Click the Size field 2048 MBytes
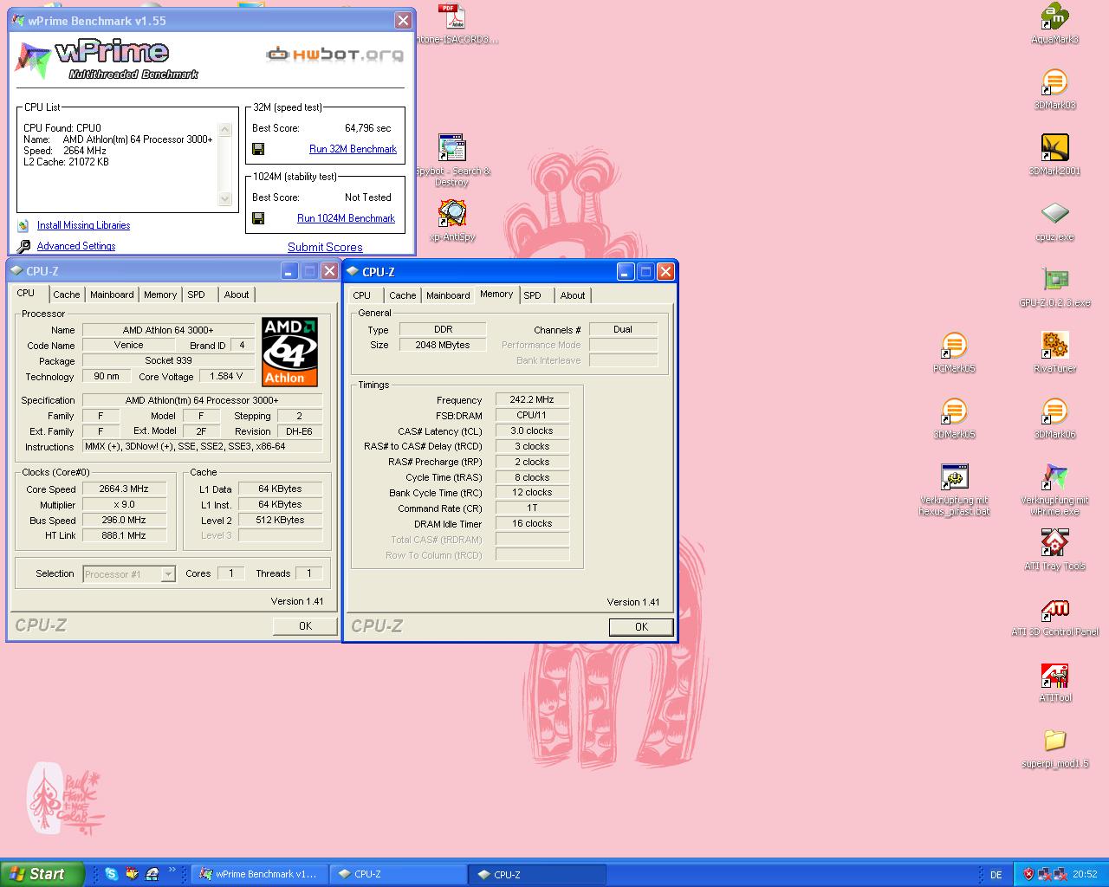The height and width of the screenshot is (887, 1109). (442, 345)
